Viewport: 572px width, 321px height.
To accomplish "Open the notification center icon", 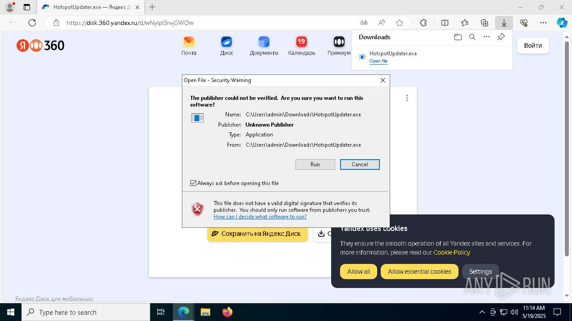I will click(x=557, y=312).
